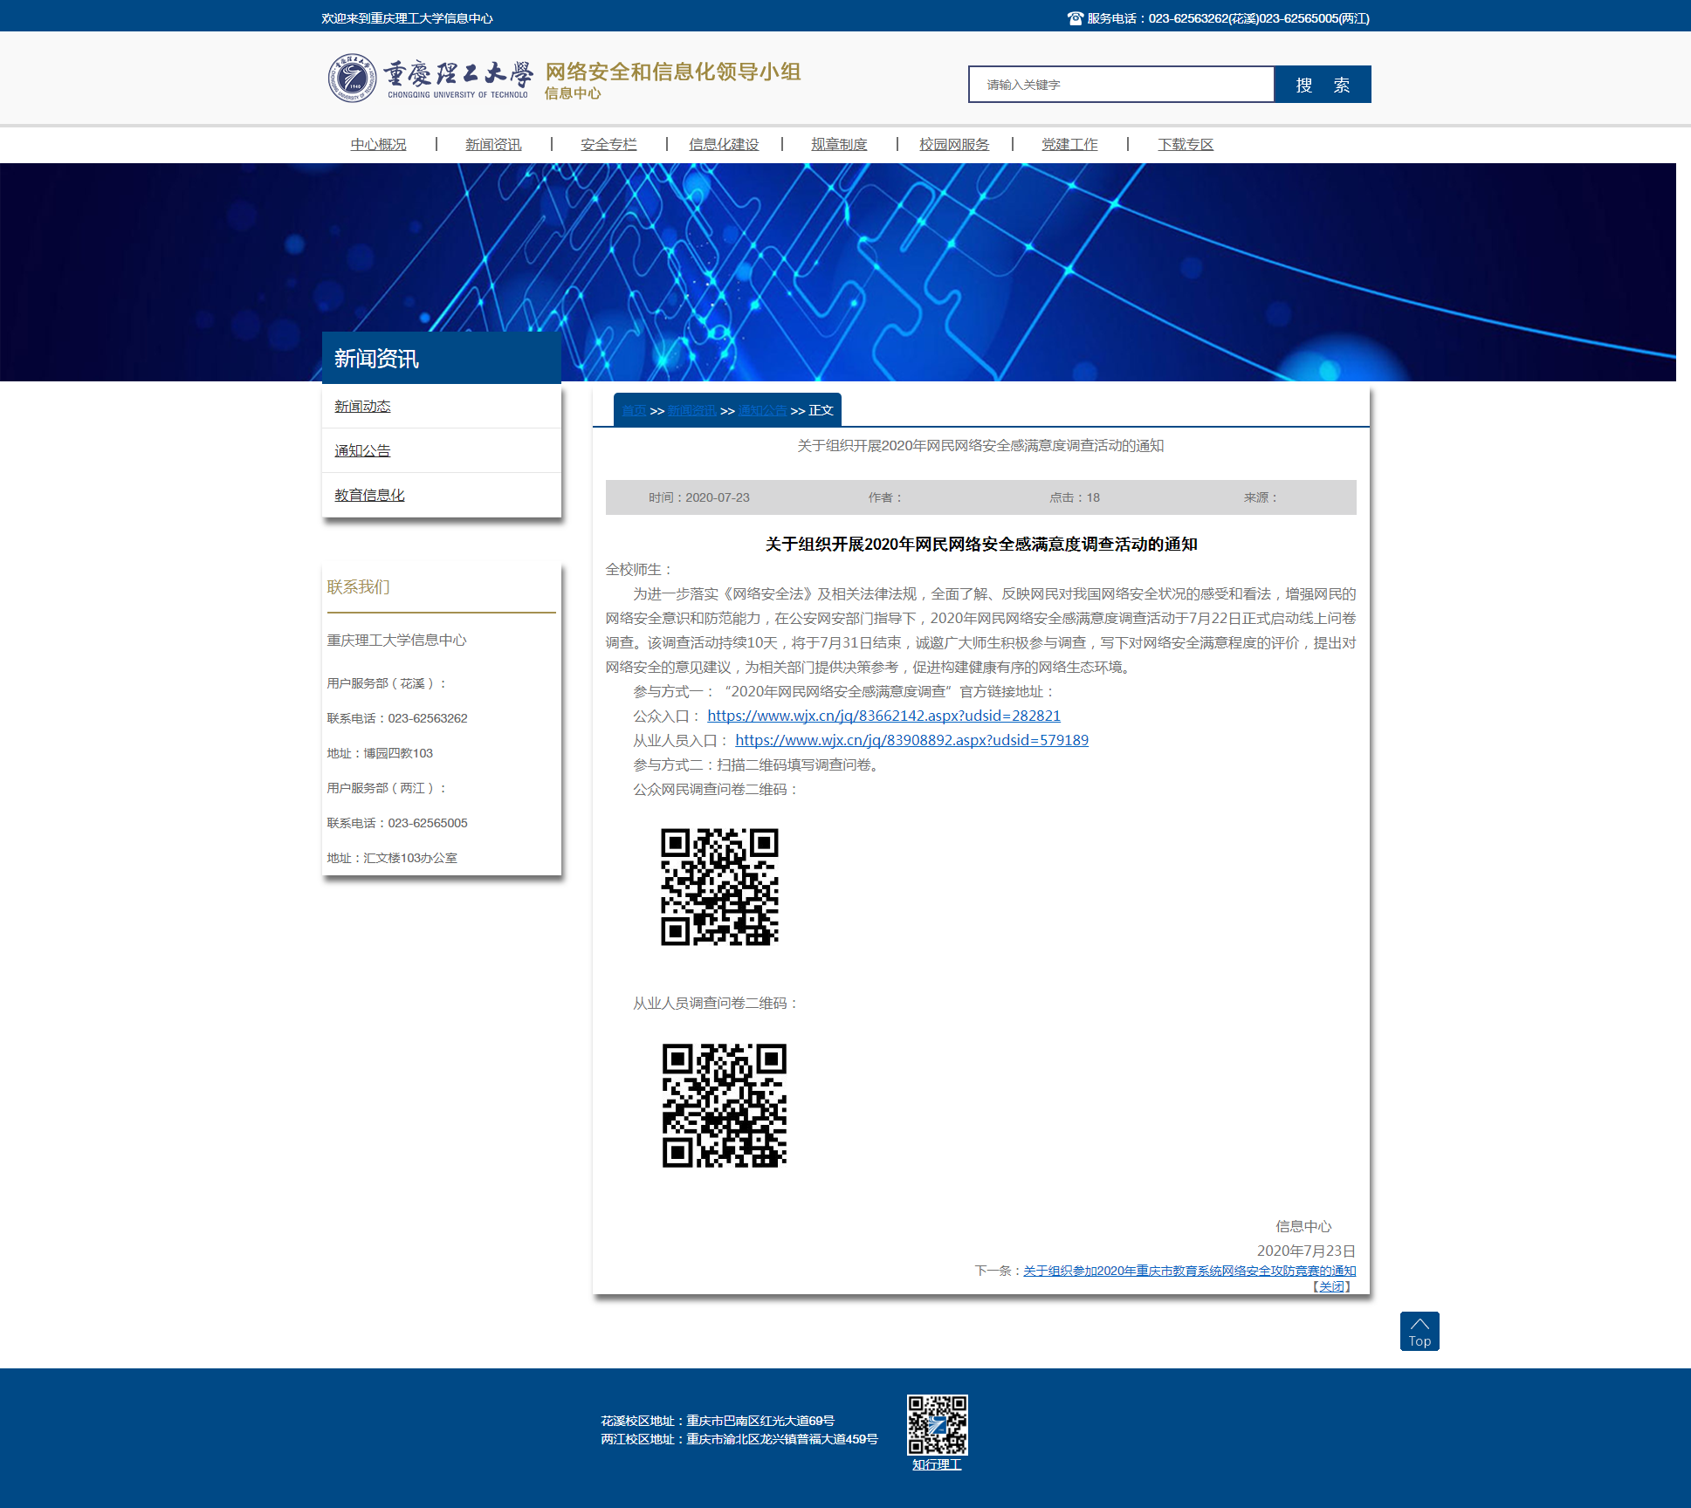
Task: Open the 校园网服务 navigation item
Action: click(954, 144)
